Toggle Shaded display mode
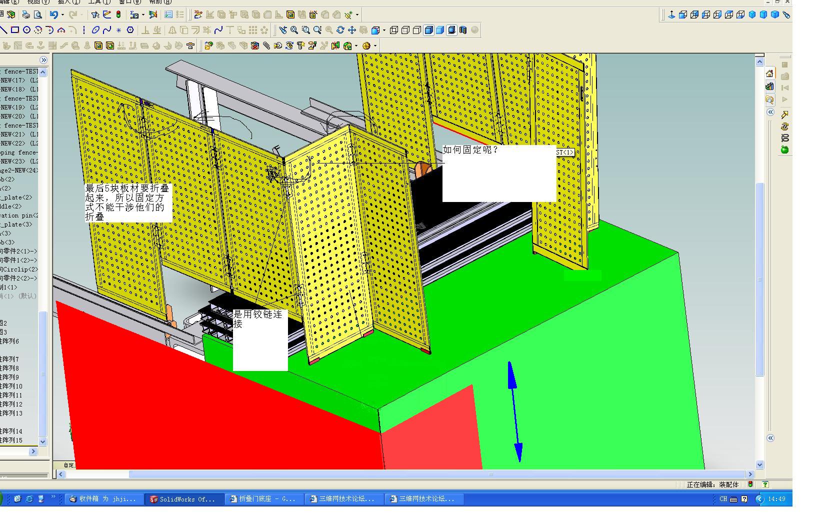This screenshot has width=840, height=525. click(x=440, y=30)
